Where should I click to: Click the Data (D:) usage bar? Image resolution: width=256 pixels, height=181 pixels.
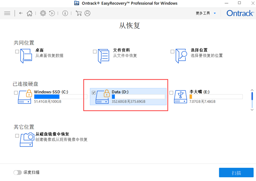tap(138, 97)
